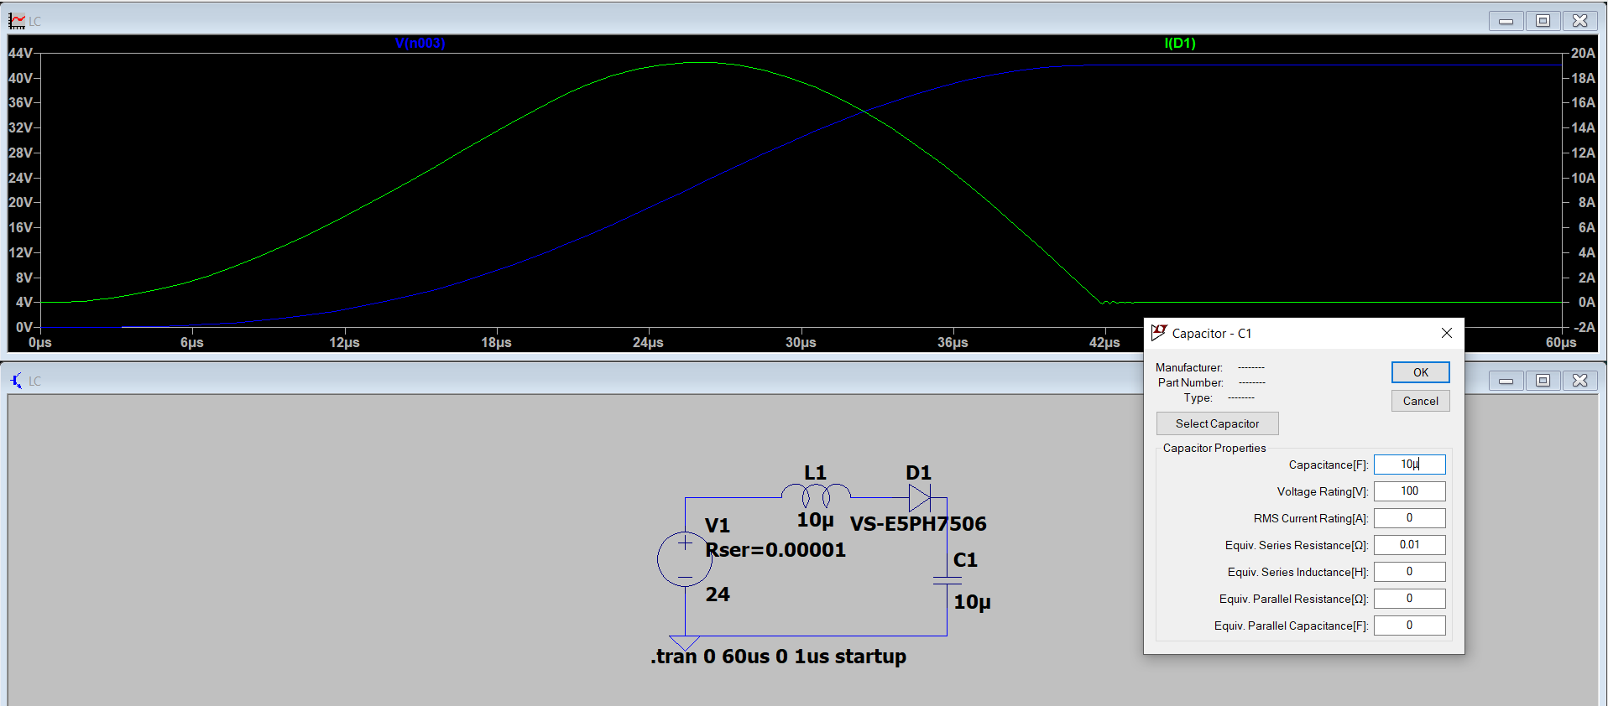Click the Capacitor Properties group heading

tap(1214, 448)
